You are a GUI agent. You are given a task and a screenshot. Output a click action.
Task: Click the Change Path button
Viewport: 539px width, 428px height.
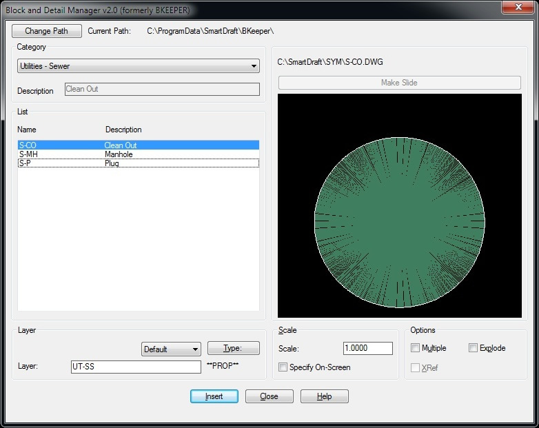pos(47,31)
